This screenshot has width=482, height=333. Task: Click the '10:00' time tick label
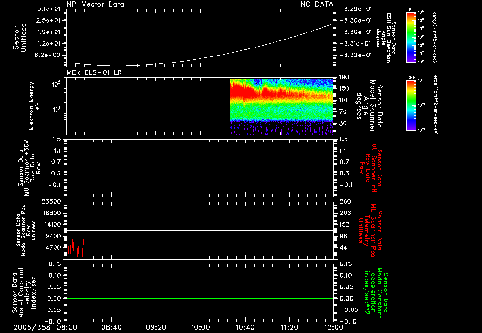pyautogui.click(x=201, y=327)
